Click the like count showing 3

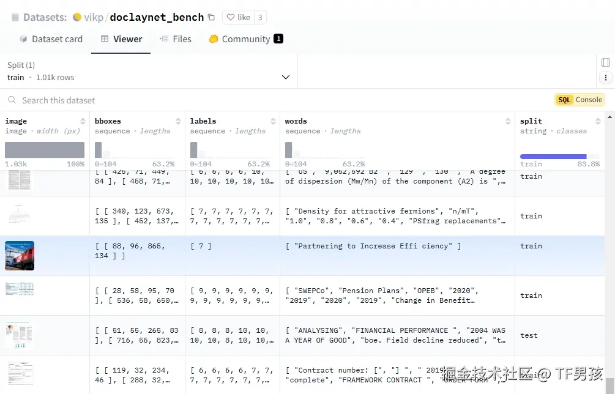259,17
